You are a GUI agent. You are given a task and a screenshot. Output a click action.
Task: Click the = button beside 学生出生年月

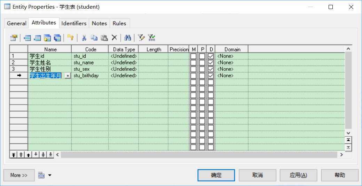(68, 76)
